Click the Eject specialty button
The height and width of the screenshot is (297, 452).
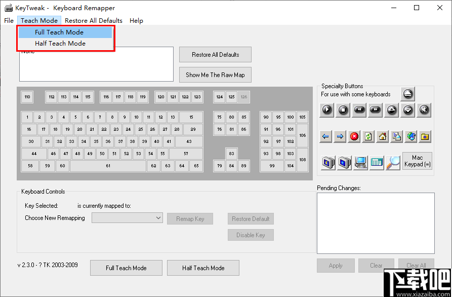tap(408, 94)
